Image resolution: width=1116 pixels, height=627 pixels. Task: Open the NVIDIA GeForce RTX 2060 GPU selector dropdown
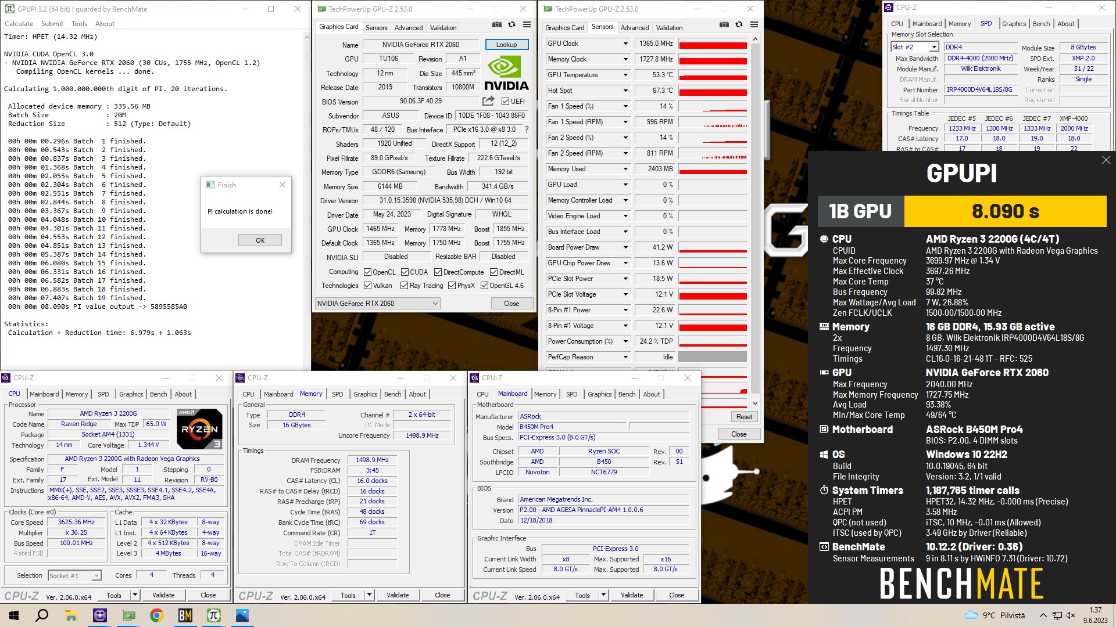pos(377,304)
